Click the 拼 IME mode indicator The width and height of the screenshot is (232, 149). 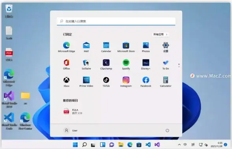(193, 145)
